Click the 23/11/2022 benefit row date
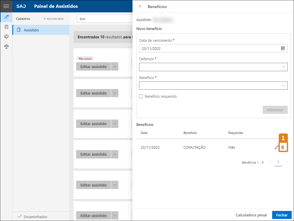 150,148
